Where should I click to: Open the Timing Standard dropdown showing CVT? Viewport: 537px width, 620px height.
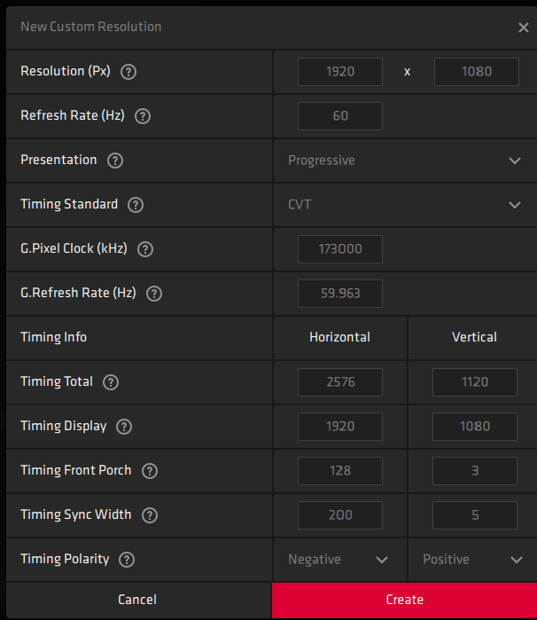[404, 205]
